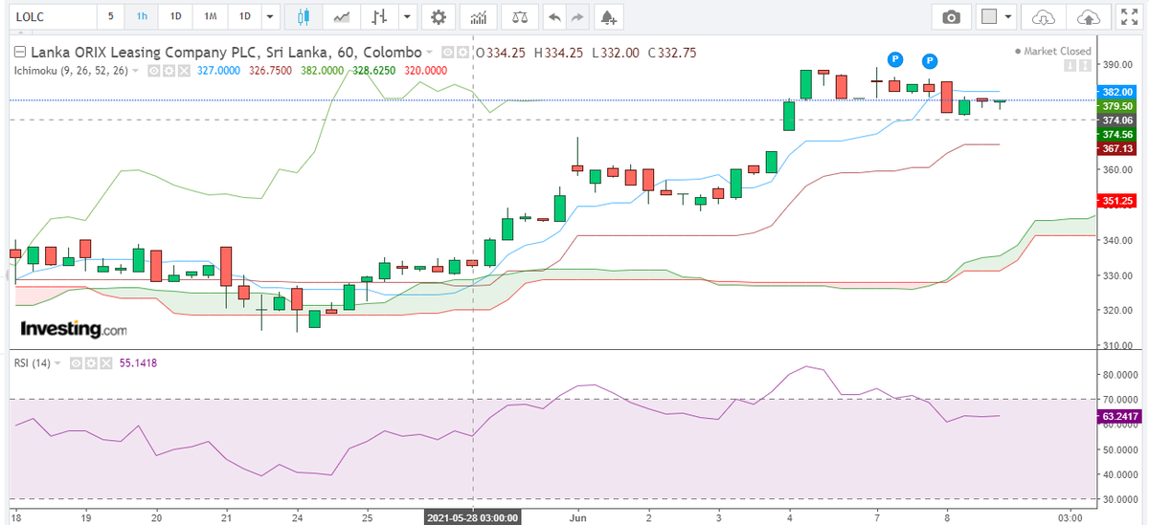The image size is (1149, 525).
Task: Select the 1h interval
Action: [142, 17]
